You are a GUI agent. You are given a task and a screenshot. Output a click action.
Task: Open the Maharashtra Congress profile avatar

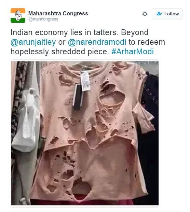[x=18, y=16]
